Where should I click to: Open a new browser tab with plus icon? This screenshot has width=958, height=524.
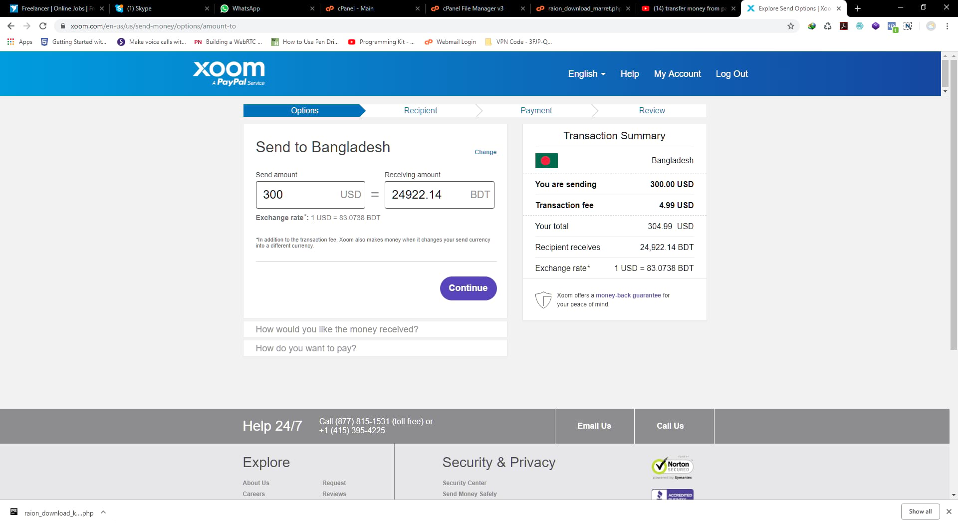858,8
